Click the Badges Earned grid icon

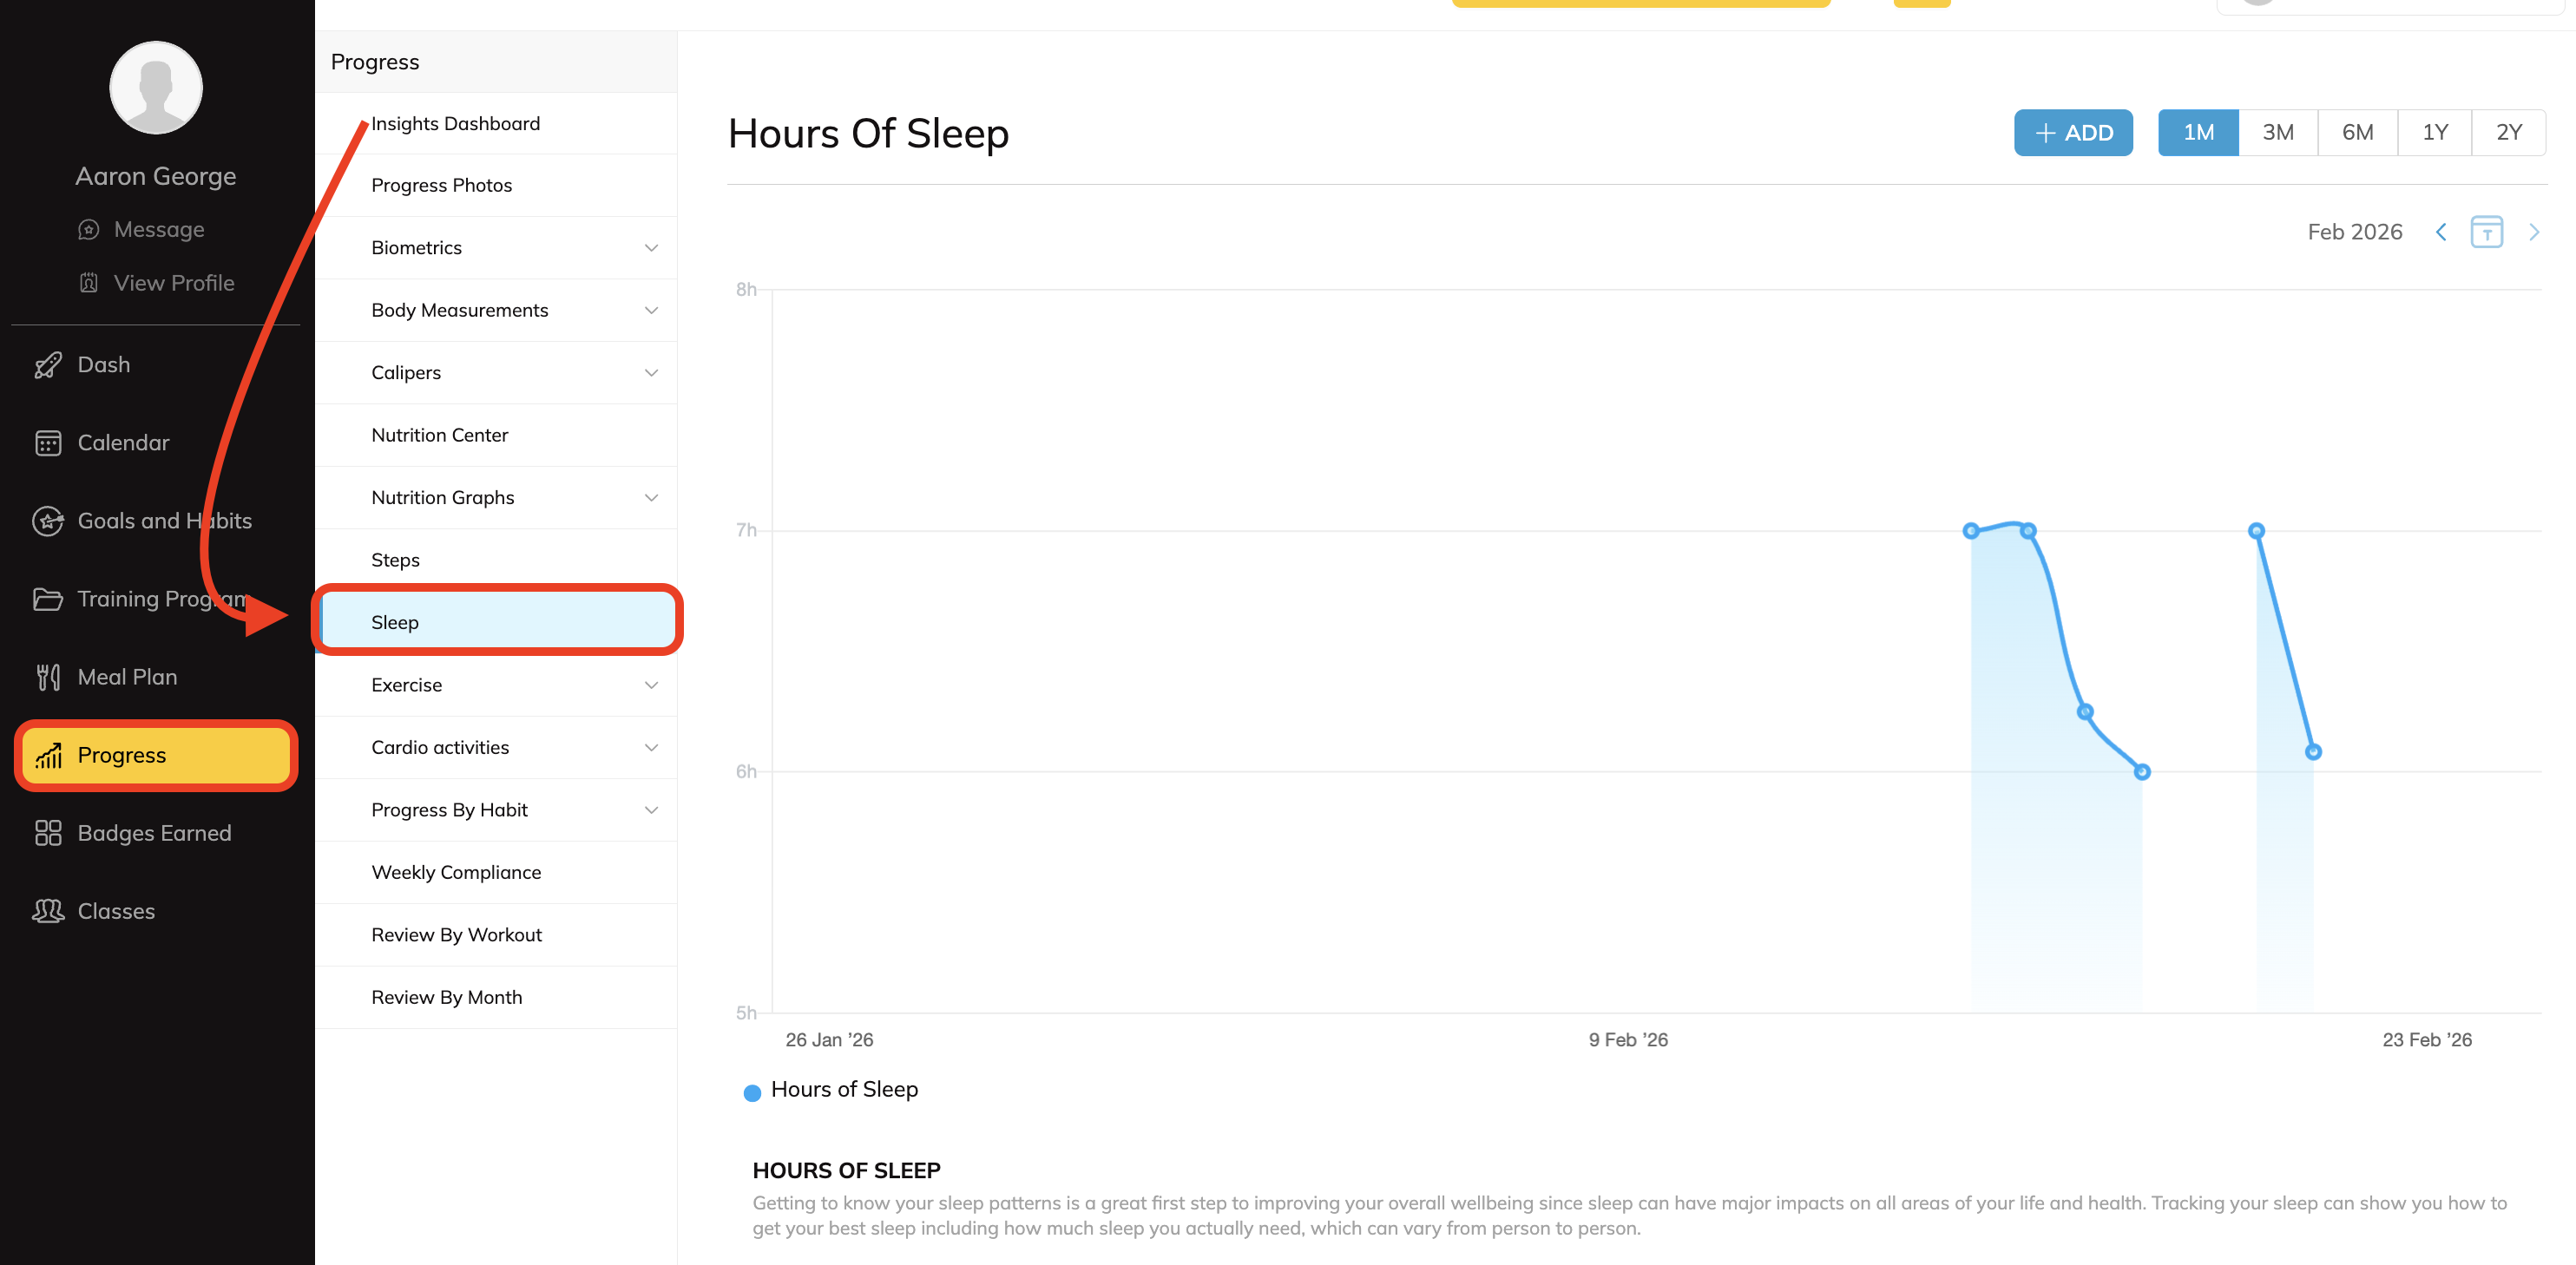coord(47,833)
